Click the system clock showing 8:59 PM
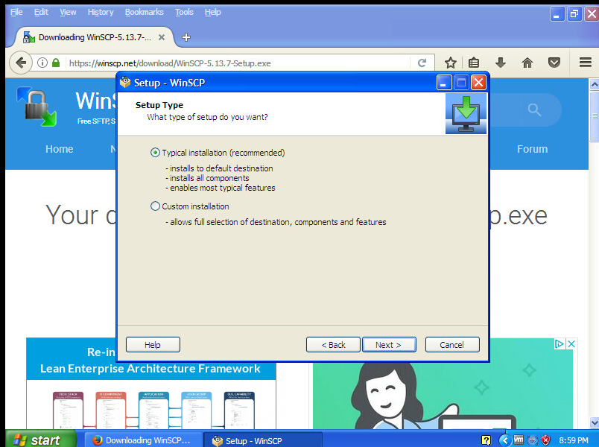This screenshot has height=447, width=599. (574, 440)
